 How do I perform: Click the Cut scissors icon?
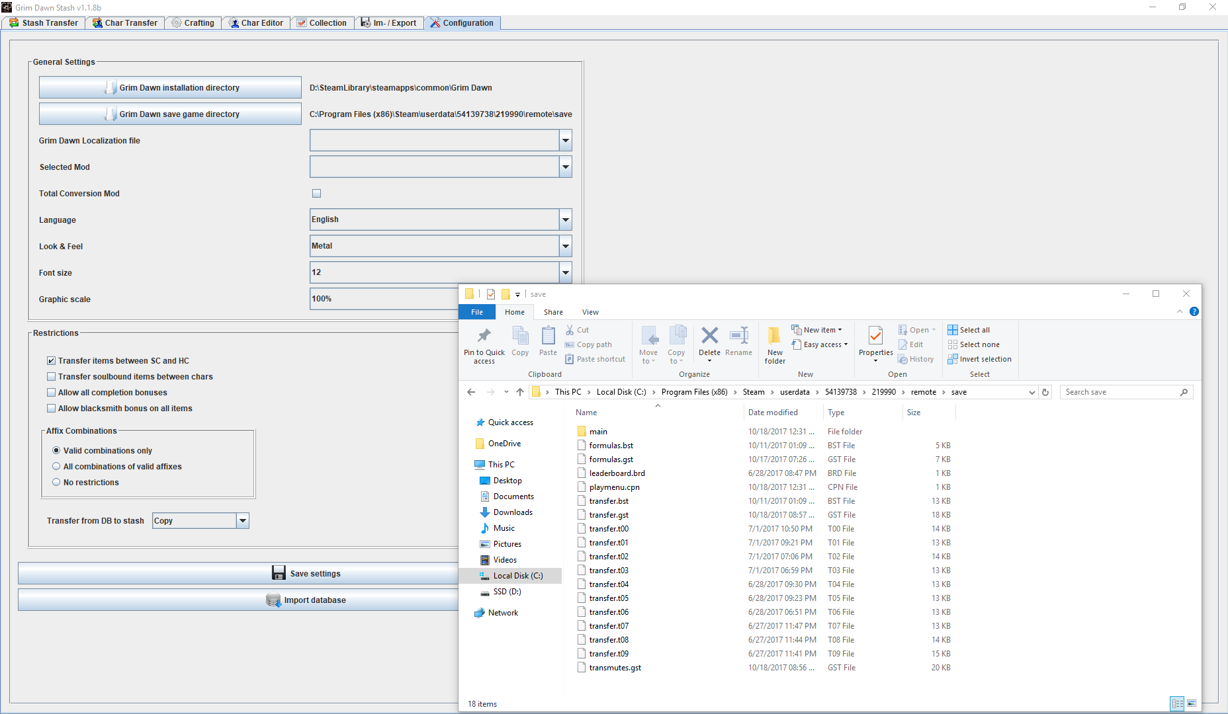pos(570,330)
